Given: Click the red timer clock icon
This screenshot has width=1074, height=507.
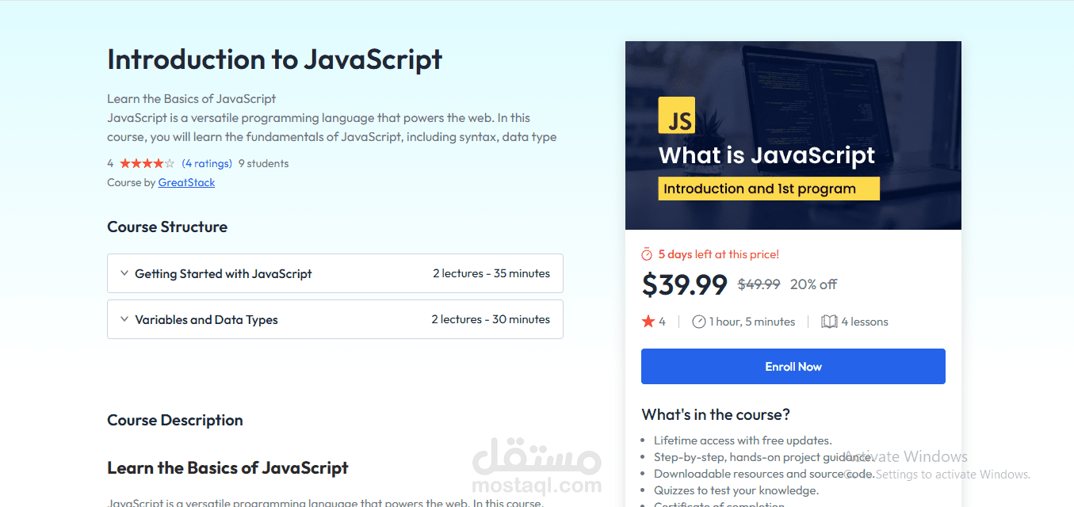Looking at the screenshot, I should tap(647, 254).
